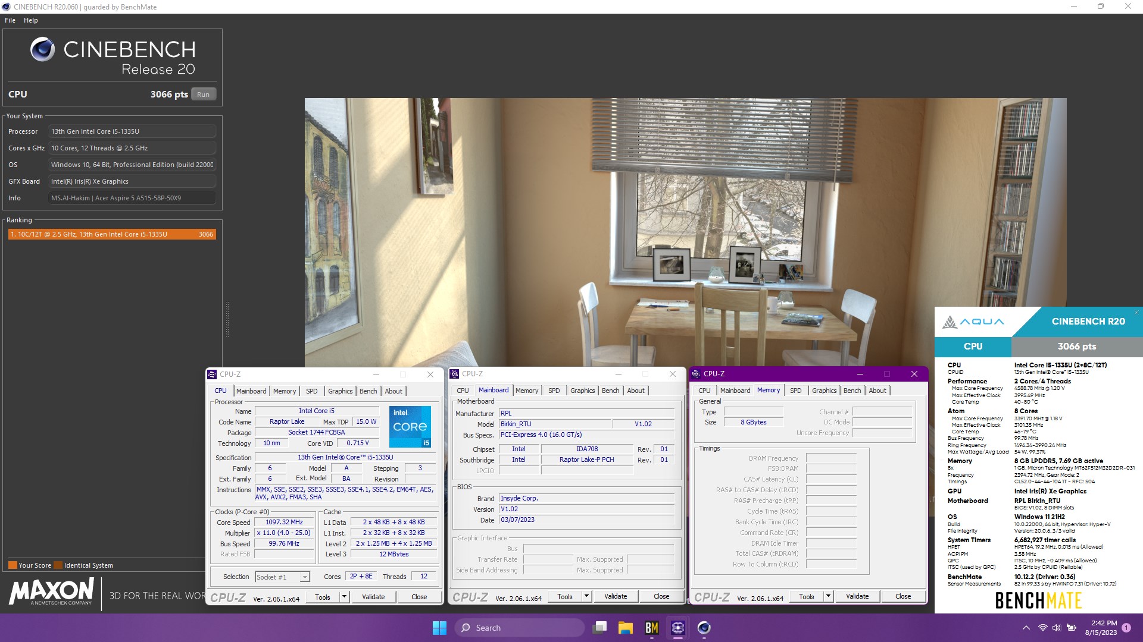Expand Tools dropdown arrow in first CPU-Z window
Image resolution: width=1143 pixels, height=642 pixels.
344,597
